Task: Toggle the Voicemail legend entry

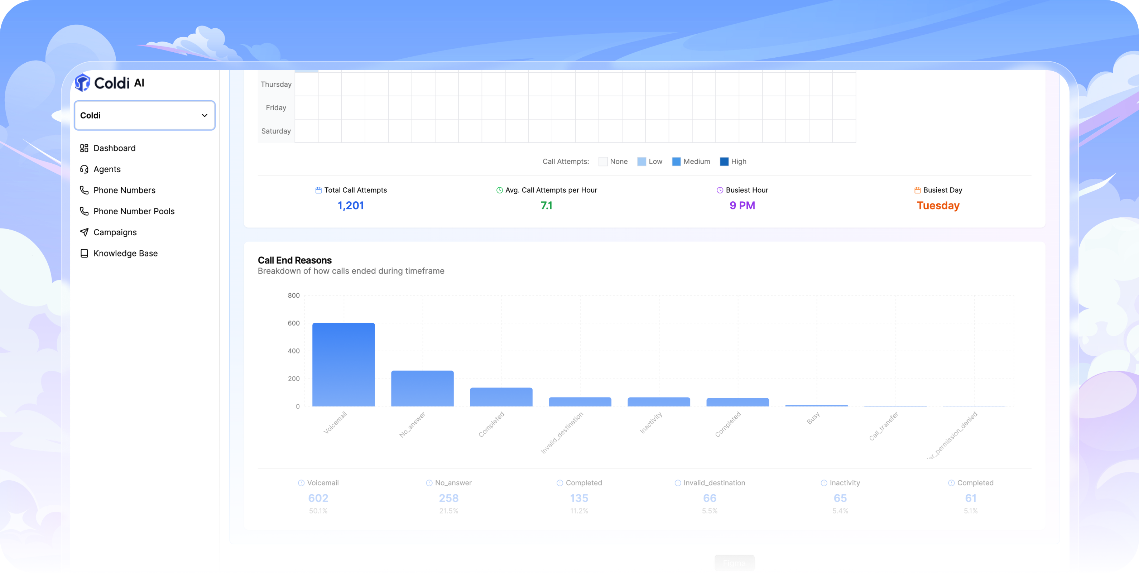Action: pos(318,483)
